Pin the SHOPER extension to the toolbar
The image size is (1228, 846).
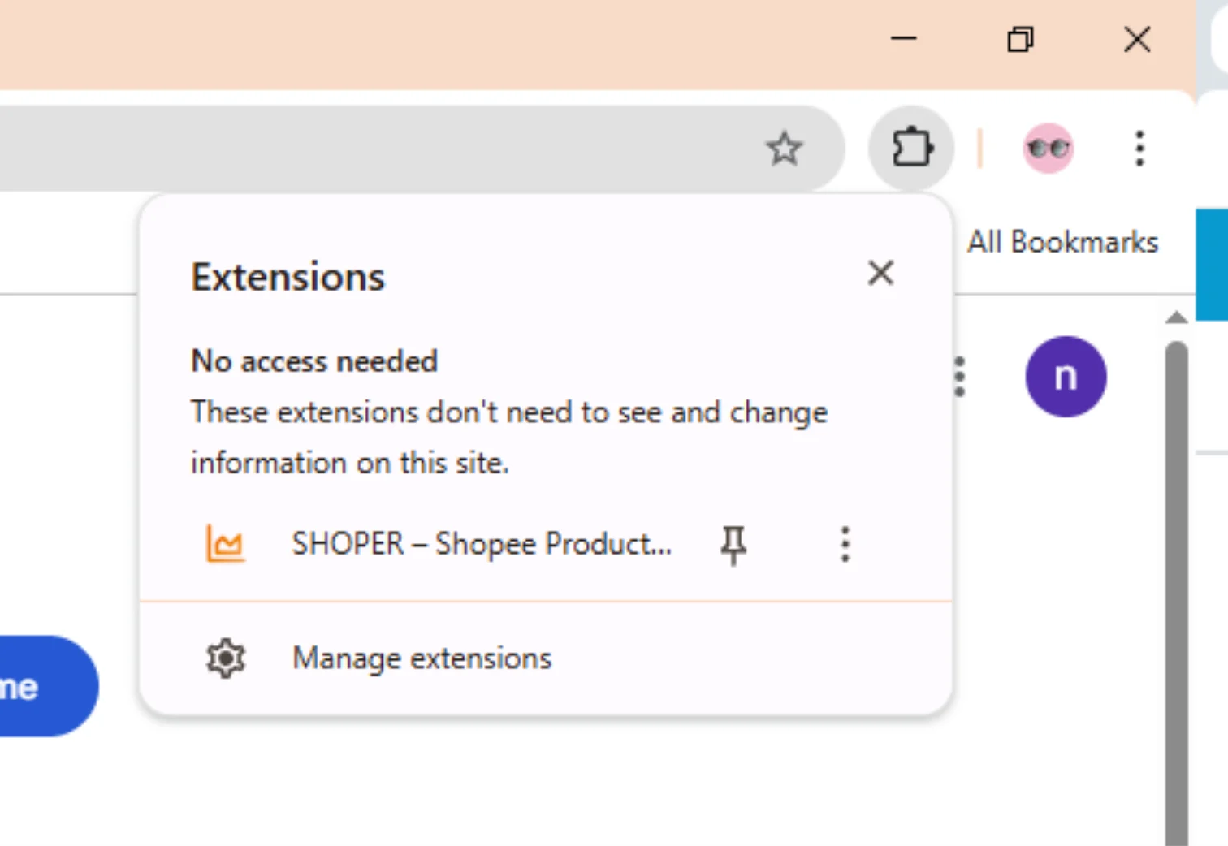[733, 544]
